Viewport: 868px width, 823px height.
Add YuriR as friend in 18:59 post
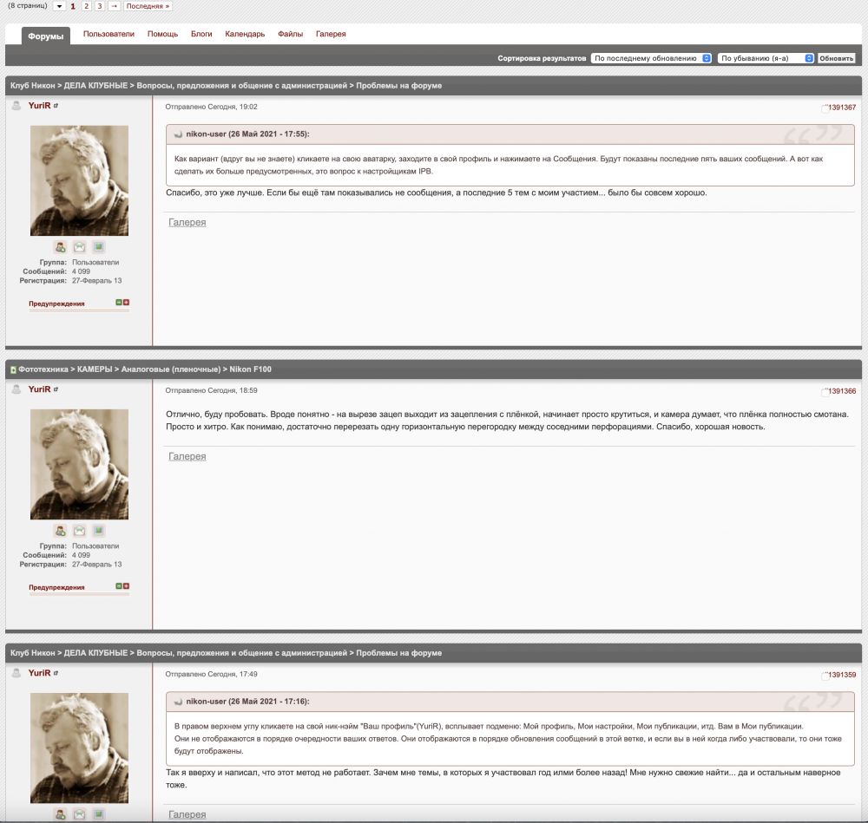(61, 531)
